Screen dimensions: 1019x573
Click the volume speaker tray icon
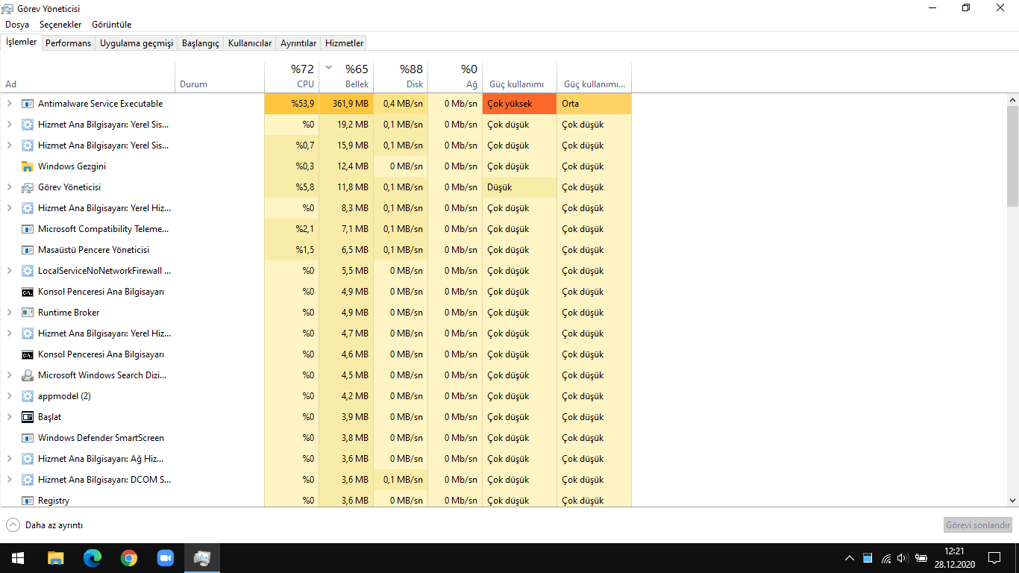coord(903,558)
